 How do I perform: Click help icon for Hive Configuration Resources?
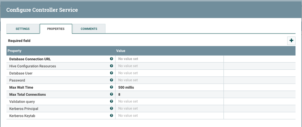(x=112, y=66)
